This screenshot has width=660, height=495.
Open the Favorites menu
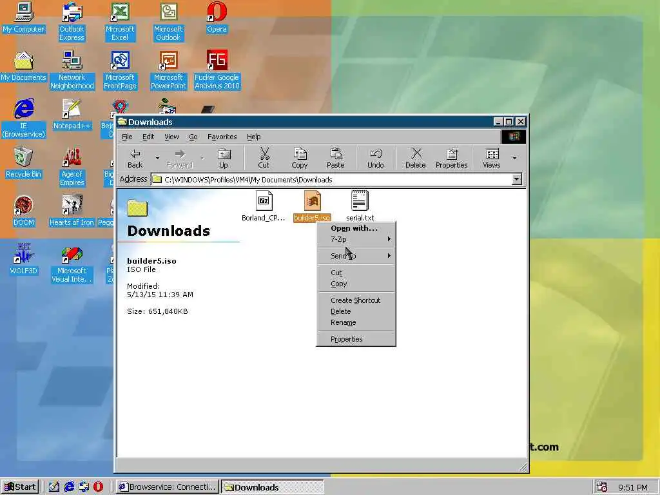pos(222,137)
